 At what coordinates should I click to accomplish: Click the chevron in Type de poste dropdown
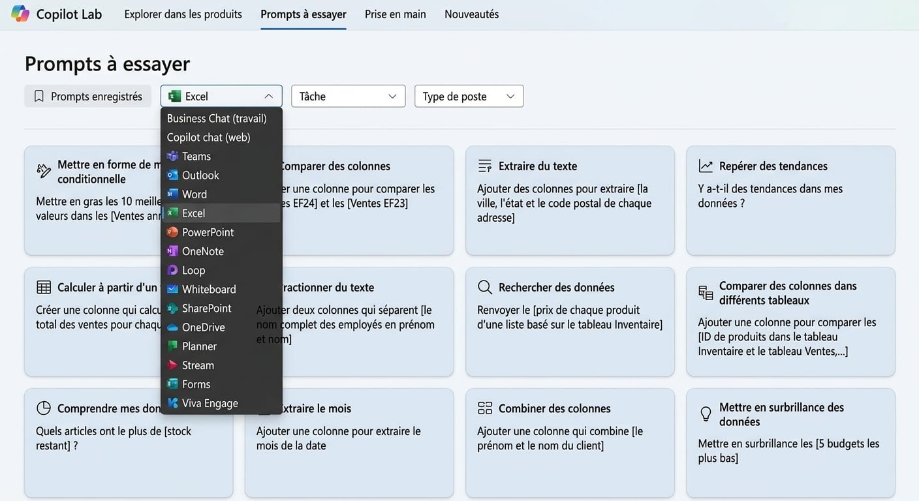(510, 97)
